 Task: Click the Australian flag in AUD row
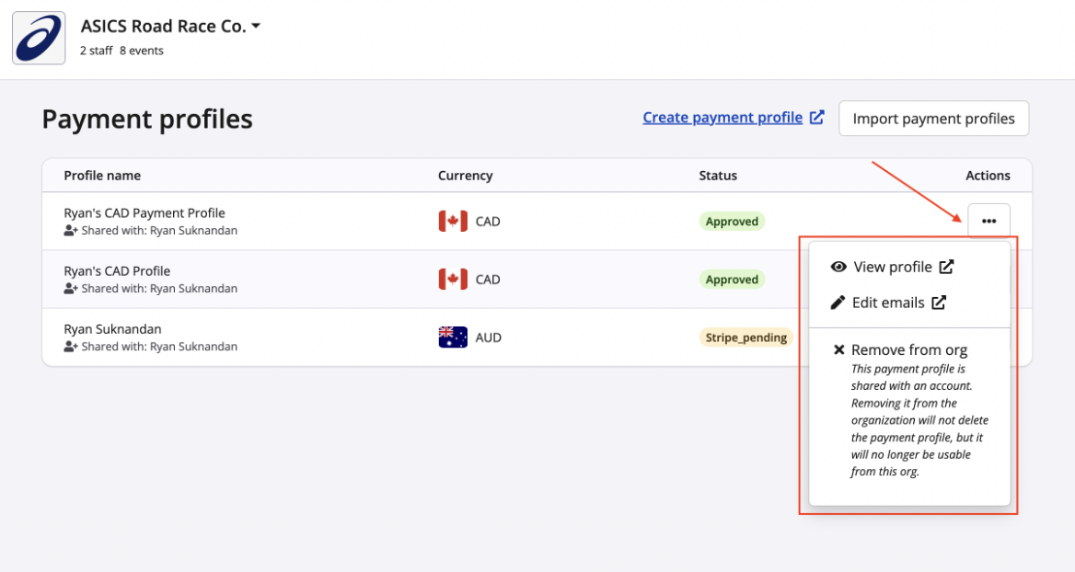click(x=453, y=337)
